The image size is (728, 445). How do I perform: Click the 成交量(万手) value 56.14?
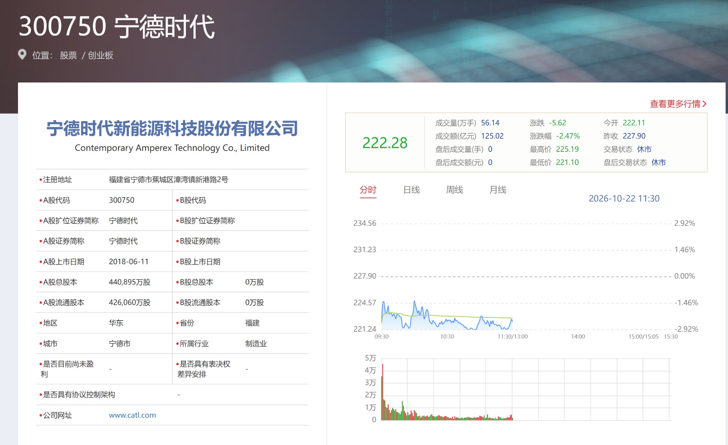coord(490,123)
